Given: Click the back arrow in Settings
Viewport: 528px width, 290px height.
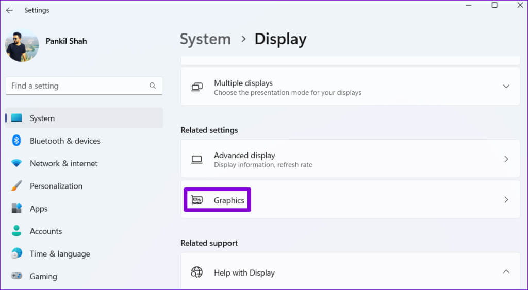Looking at the screenshot, I should (9, 10).
